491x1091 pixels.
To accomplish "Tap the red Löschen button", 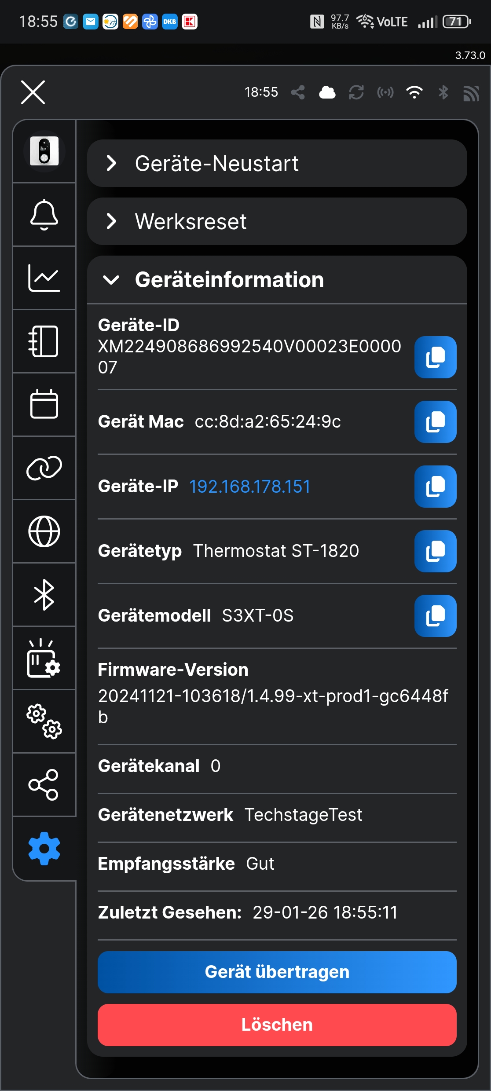I will (277, 1025).
